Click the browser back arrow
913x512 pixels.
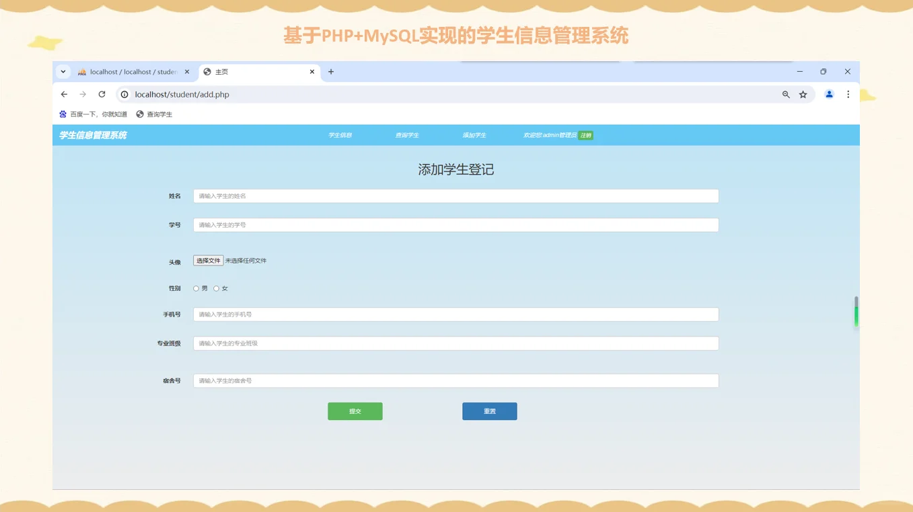click(x=64, y=94)
